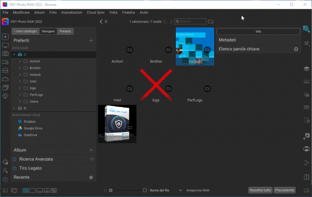Click the Info button
312x197 pixels.
click(258, 32)
